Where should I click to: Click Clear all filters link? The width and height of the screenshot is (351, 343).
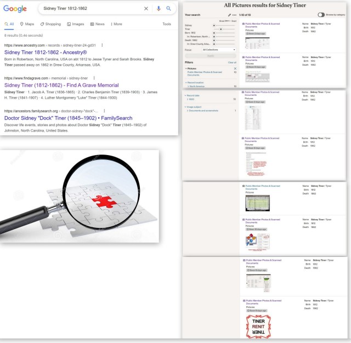click(x=232, y=62)
